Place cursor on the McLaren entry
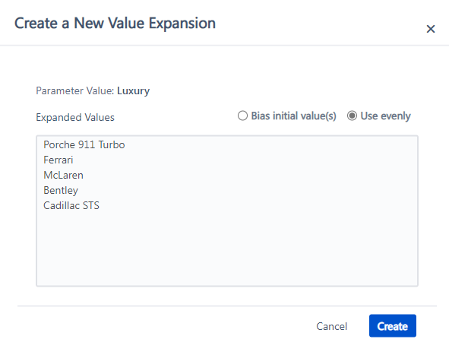Screen dimensions: 449x355 63,175
